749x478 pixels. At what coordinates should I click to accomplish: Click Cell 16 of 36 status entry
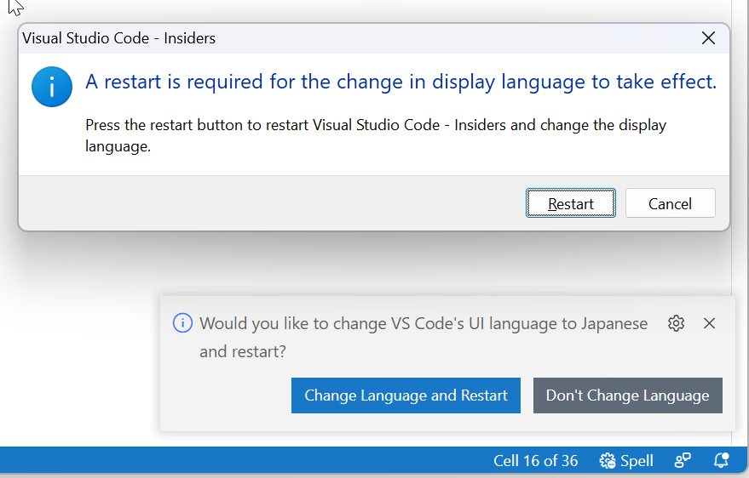coord(535,461)
